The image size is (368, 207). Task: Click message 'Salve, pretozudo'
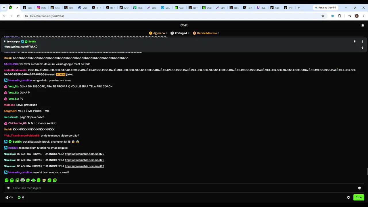tap(26, 105)
